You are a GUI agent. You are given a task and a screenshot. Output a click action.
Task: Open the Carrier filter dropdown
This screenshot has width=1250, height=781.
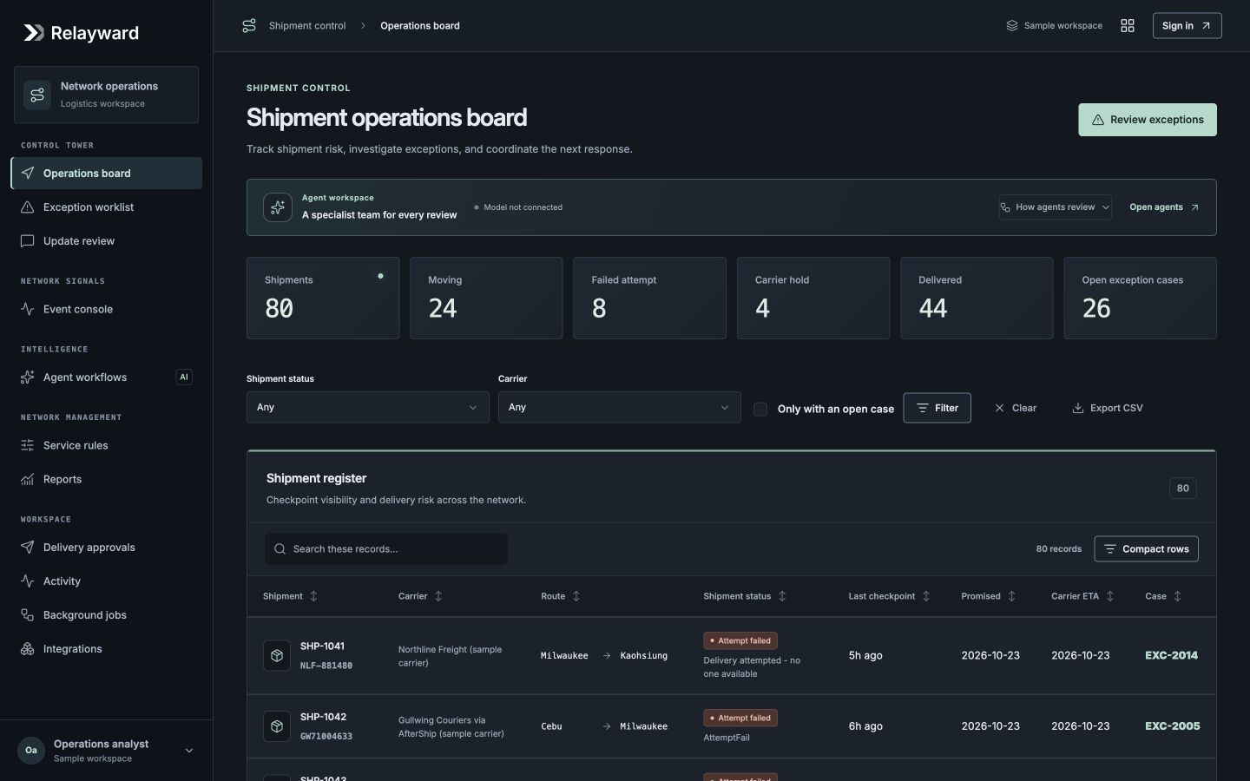click(x=620, y=407)
